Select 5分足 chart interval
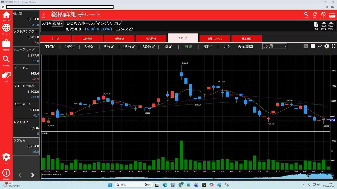 tap(109, 47)
